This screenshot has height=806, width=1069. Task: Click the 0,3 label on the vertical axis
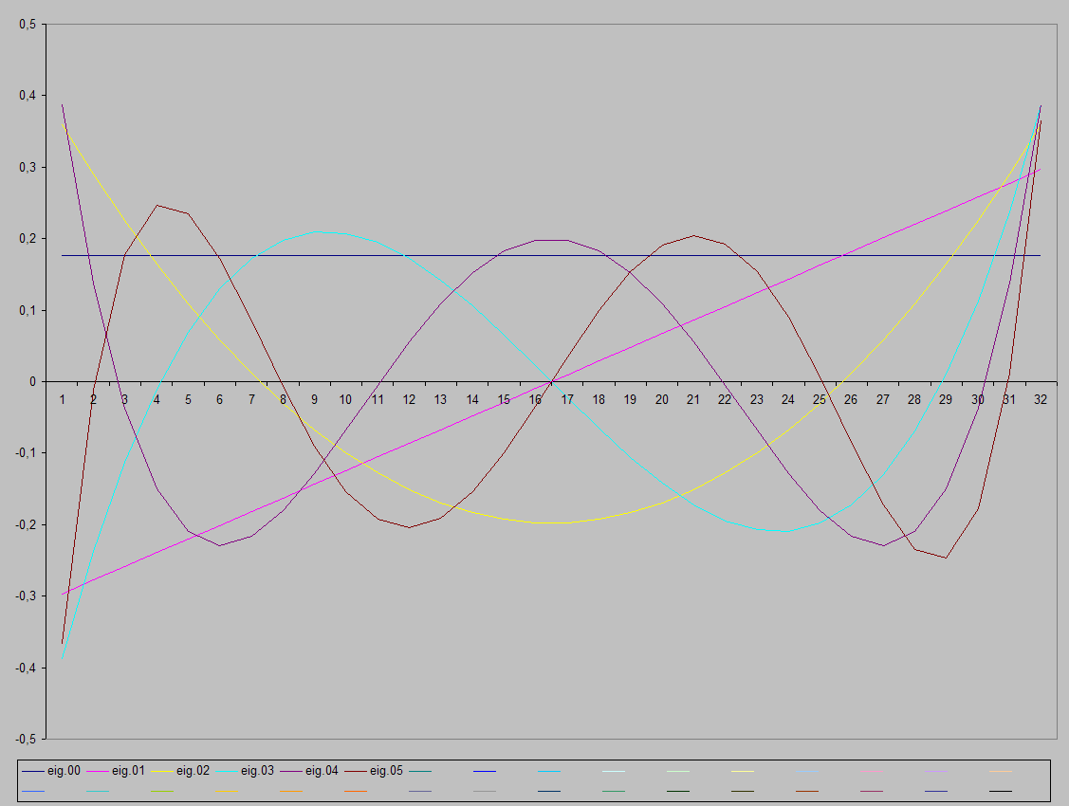[28, 167]
